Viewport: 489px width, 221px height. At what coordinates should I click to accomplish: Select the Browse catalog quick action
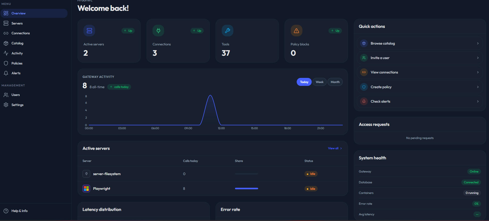pos(420,43)
